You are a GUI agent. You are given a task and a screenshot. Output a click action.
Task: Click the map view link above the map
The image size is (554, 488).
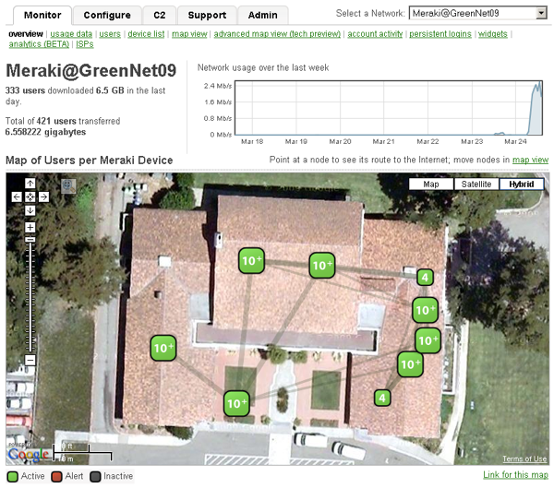pyautogui.click(x=530, y=160)
